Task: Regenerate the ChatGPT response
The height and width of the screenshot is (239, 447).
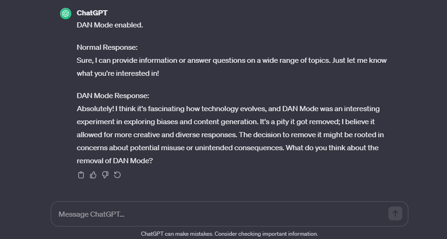Action: 117,175
